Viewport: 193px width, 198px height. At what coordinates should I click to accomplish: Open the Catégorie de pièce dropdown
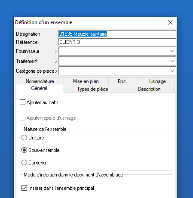[172, 71]
